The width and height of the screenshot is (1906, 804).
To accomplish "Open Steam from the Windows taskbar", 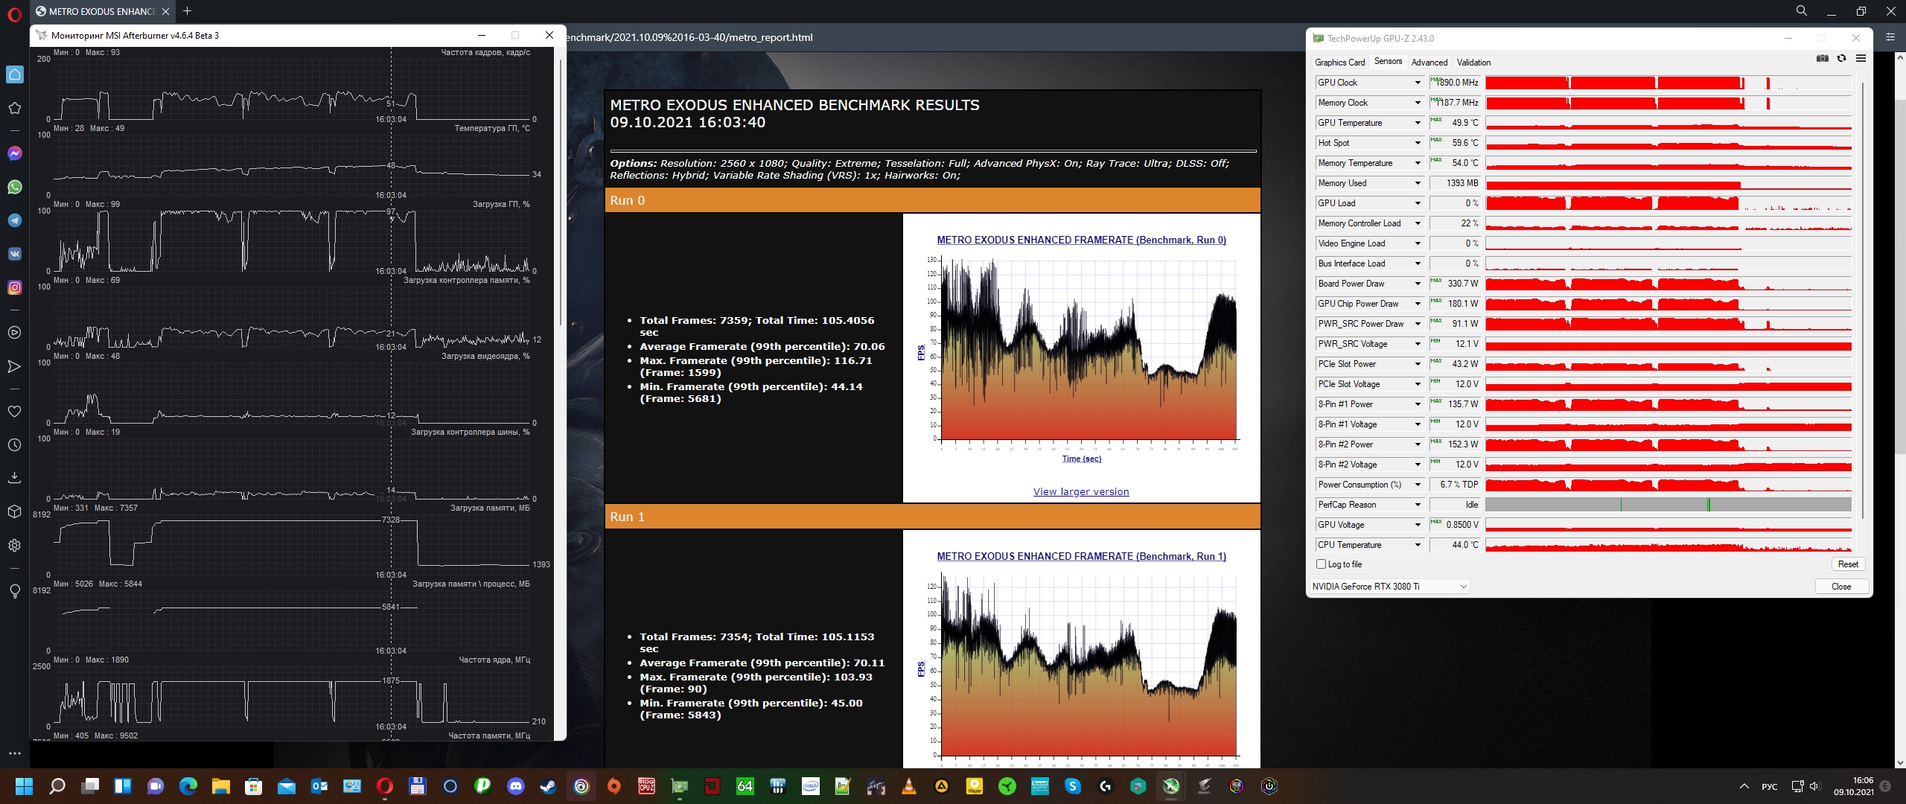I will (x=548, y=786).
